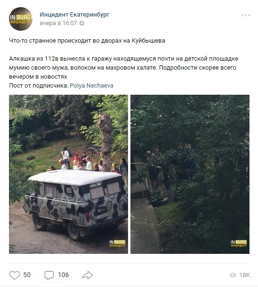Click the IN BURG watermark on the van photo
258x287 pixels.
pos(117,243)
